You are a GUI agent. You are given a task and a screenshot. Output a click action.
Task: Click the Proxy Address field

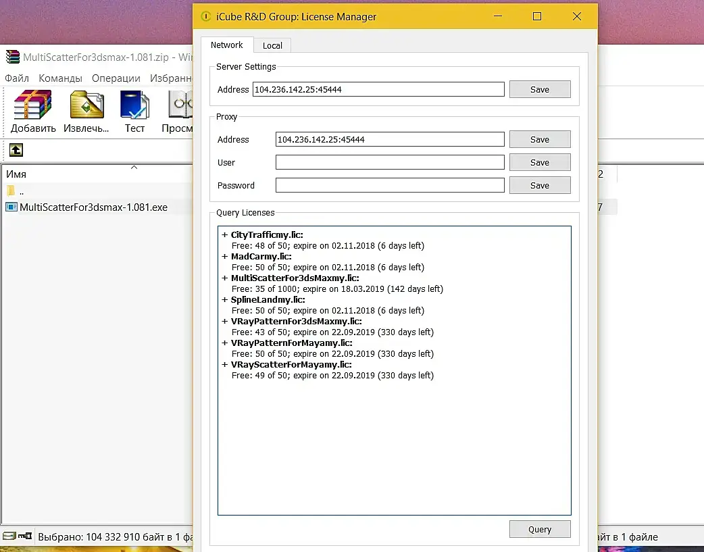(x=390, y=139)
